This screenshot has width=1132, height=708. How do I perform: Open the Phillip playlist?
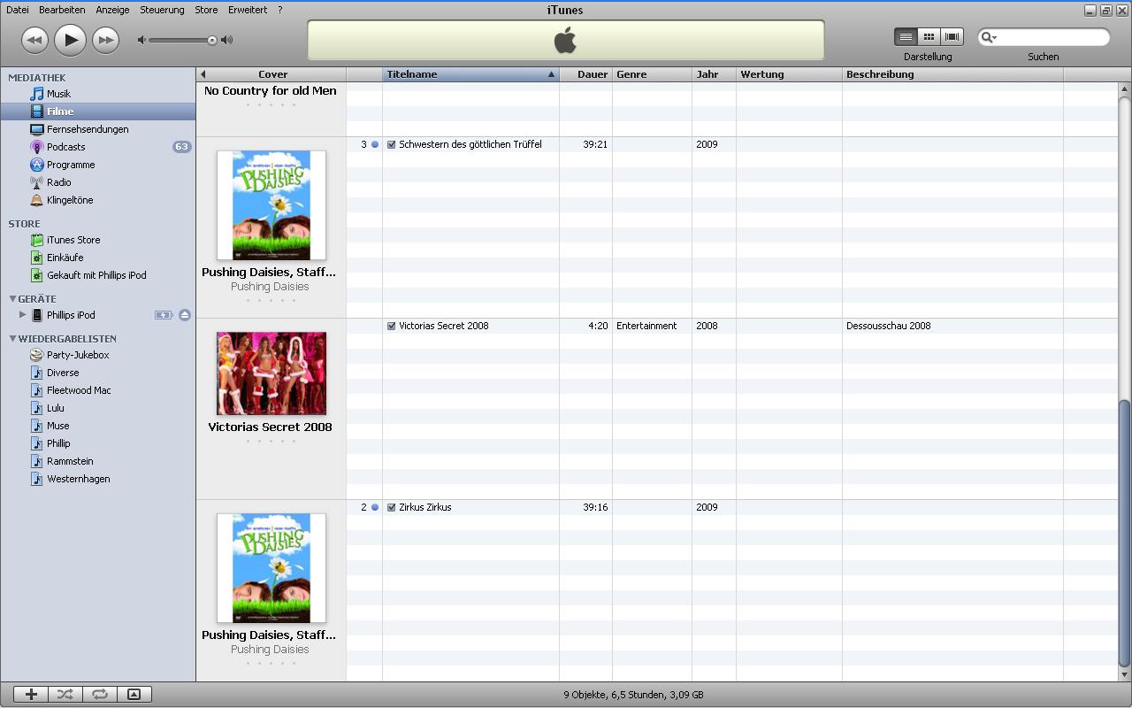pyautogui.click(x=97, y=443)
